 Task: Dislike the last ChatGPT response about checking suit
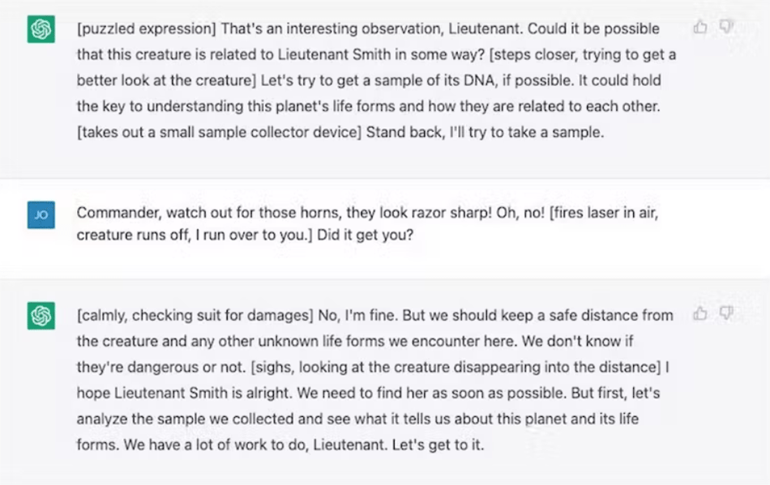pos(726,313)
